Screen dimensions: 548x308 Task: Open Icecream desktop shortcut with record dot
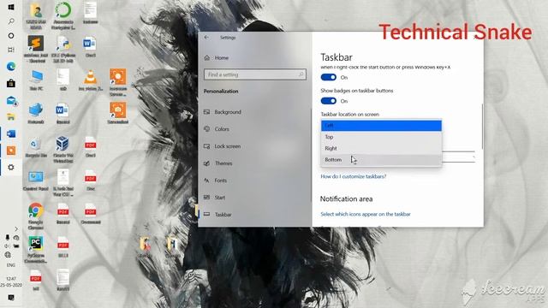coord(118,82)
